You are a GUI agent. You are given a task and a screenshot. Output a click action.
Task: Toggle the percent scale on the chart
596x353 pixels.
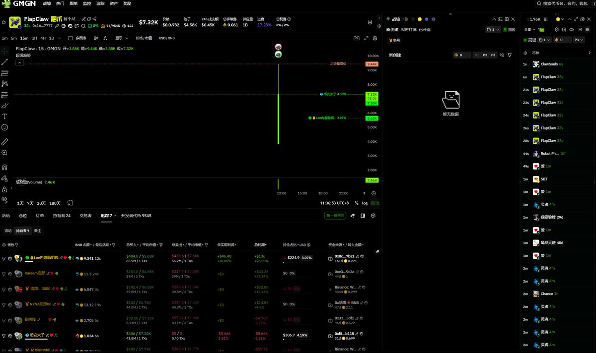[x=357, y=203]
